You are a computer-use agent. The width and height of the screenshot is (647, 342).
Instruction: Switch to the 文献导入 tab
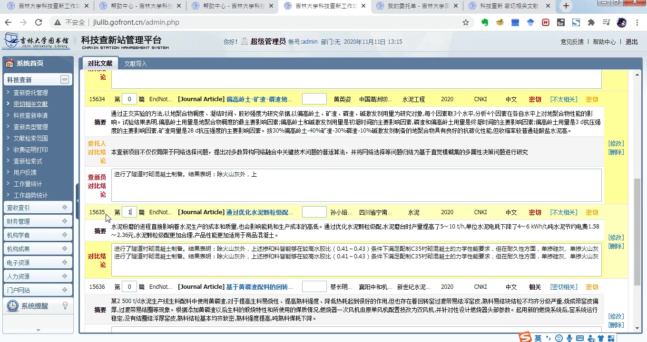(x=136, y=64)
